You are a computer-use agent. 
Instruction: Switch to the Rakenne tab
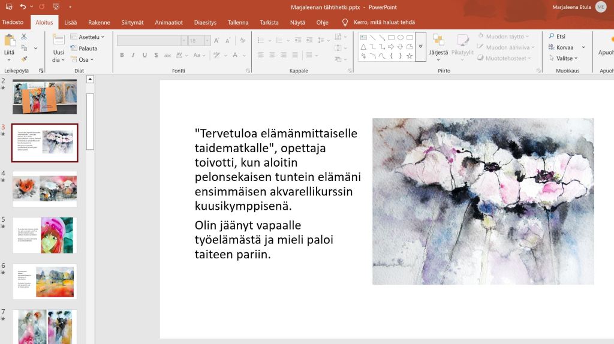click(x=99, y=22)
